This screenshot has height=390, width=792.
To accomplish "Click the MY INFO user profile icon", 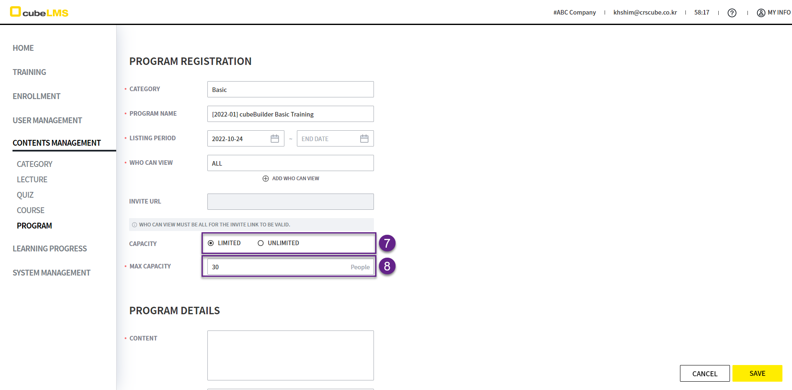I will point(761,13).
